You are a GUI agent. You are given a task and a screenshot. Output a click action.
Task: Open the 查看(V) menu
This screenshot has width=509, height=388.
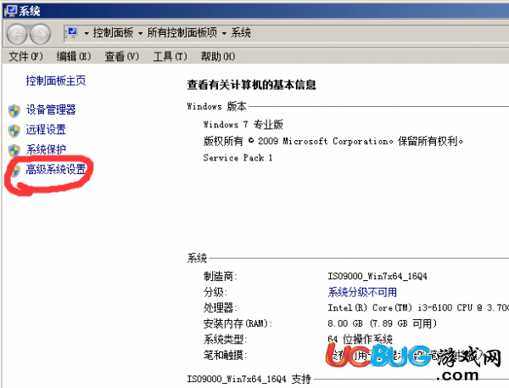[x=121, y=57]
